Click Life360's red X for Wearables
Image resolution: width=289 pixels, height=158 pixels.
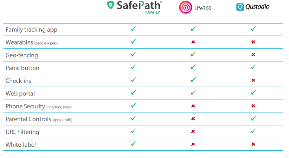click(x=193, y=42)
